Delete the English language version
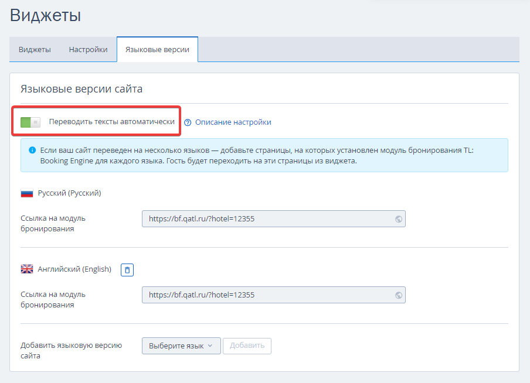Screen dimensions: 530x383 127,270
